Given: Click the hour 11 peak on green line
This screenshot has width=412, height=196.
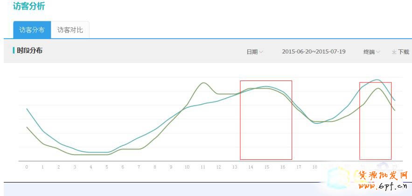Looking at the screenshot, I should click(203, 83).
